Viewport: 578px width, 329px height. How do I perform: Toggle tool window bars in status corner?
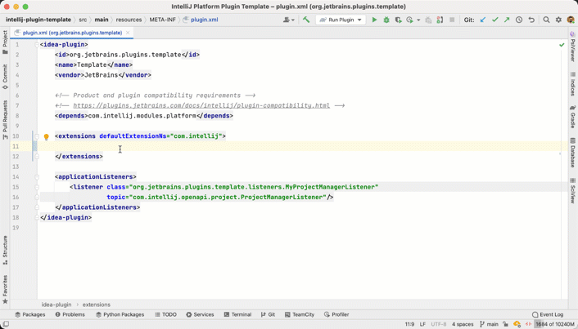(6, 324)
